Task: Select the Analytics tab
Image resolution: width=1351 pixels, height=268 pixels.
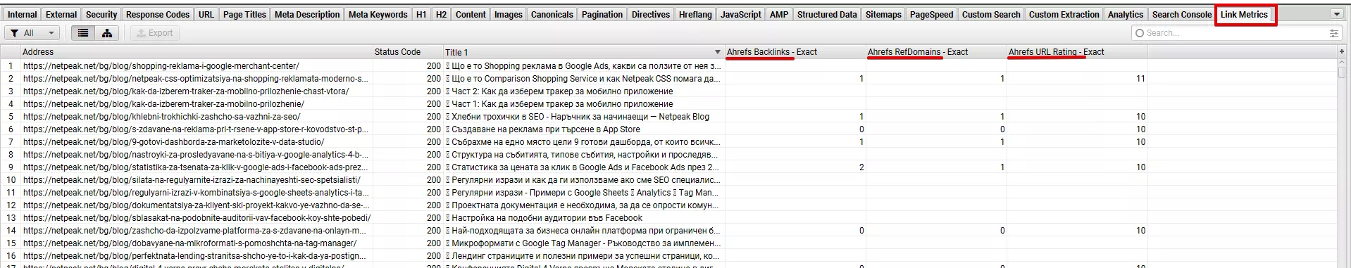Action: click(x=1126, y=14)
